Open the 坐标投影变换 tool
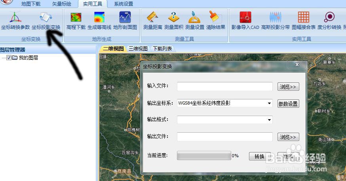Screen dimensions: 346x181 pos(46,21)
